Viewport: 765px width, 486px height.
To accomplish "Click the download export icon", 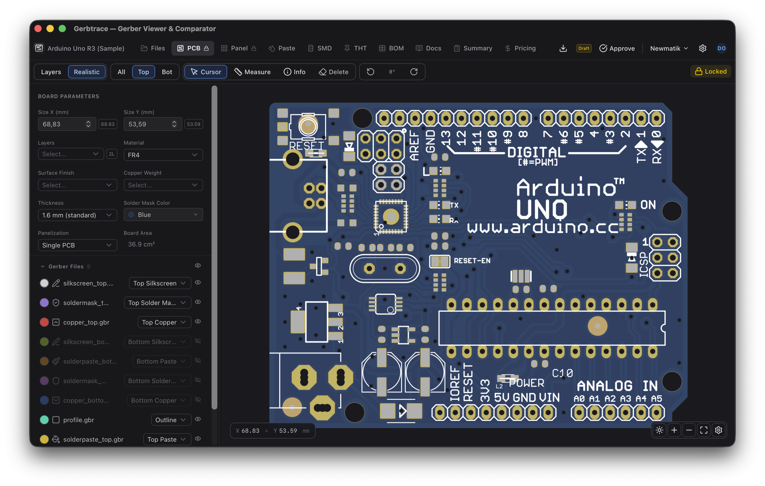I will 563,48.
